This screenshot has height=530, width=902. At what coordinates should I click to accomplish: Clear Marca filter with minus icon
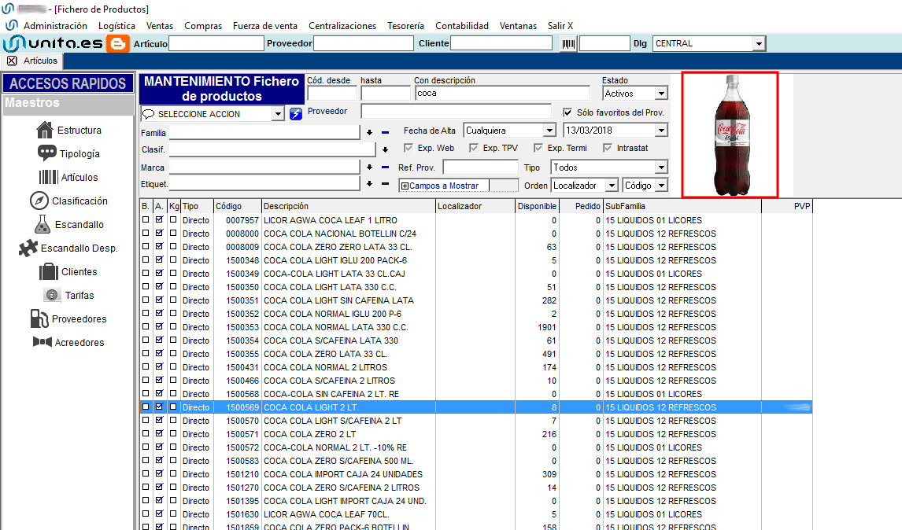click(386, 167)
